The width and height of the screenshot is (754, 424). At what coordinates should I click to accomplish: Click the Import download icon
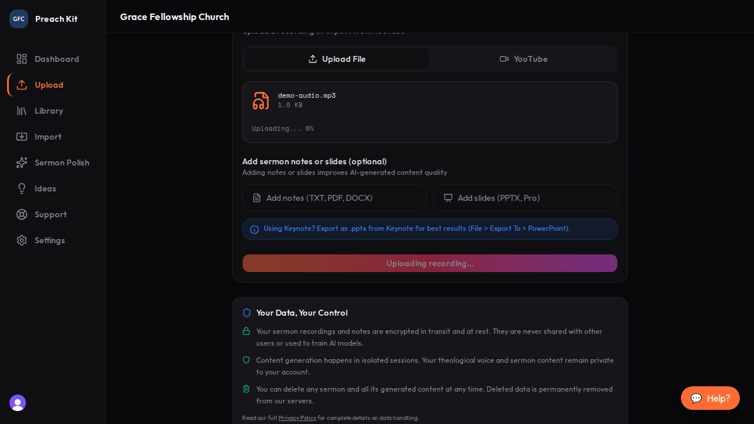click(x=22, y=137)
